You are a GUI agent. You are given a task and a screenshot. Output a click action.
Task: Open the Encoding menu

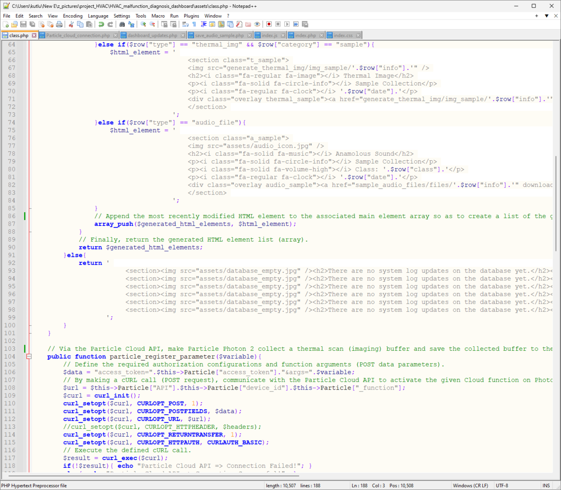[72, 16]
